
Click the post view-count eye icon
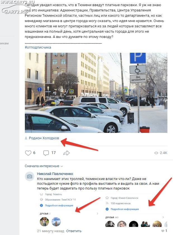[x=156, y=153]
